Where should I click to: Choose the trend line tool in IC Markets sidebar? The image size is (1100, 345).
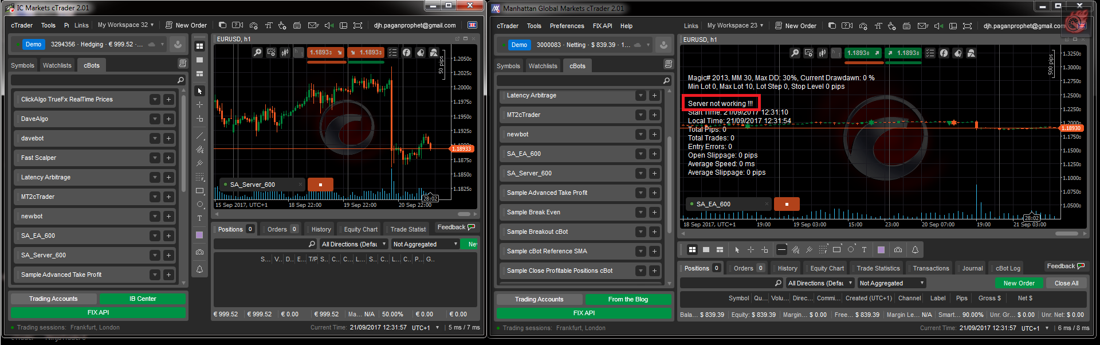tap(199, 136)
